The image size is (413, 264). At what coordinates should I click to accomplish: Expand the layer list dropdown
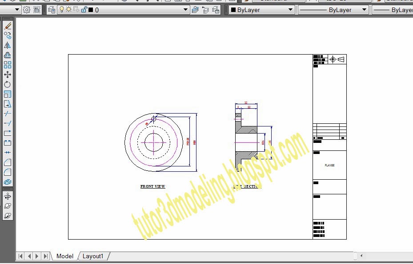(x=185, y=10)
